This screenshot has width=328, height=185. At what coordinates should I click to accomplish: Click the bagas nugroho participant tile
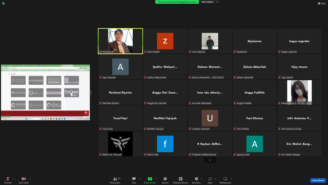299,41
